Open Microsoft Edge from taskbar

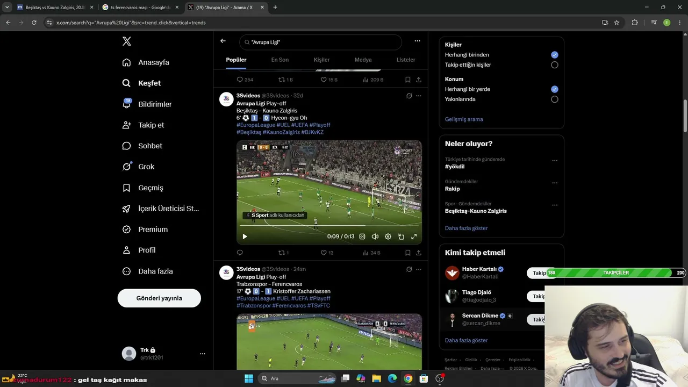(392, 378)
